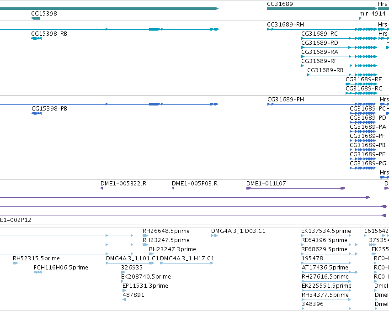
Task: Select the RH34377.5prime EST label
Action: [x=325, y=295]
